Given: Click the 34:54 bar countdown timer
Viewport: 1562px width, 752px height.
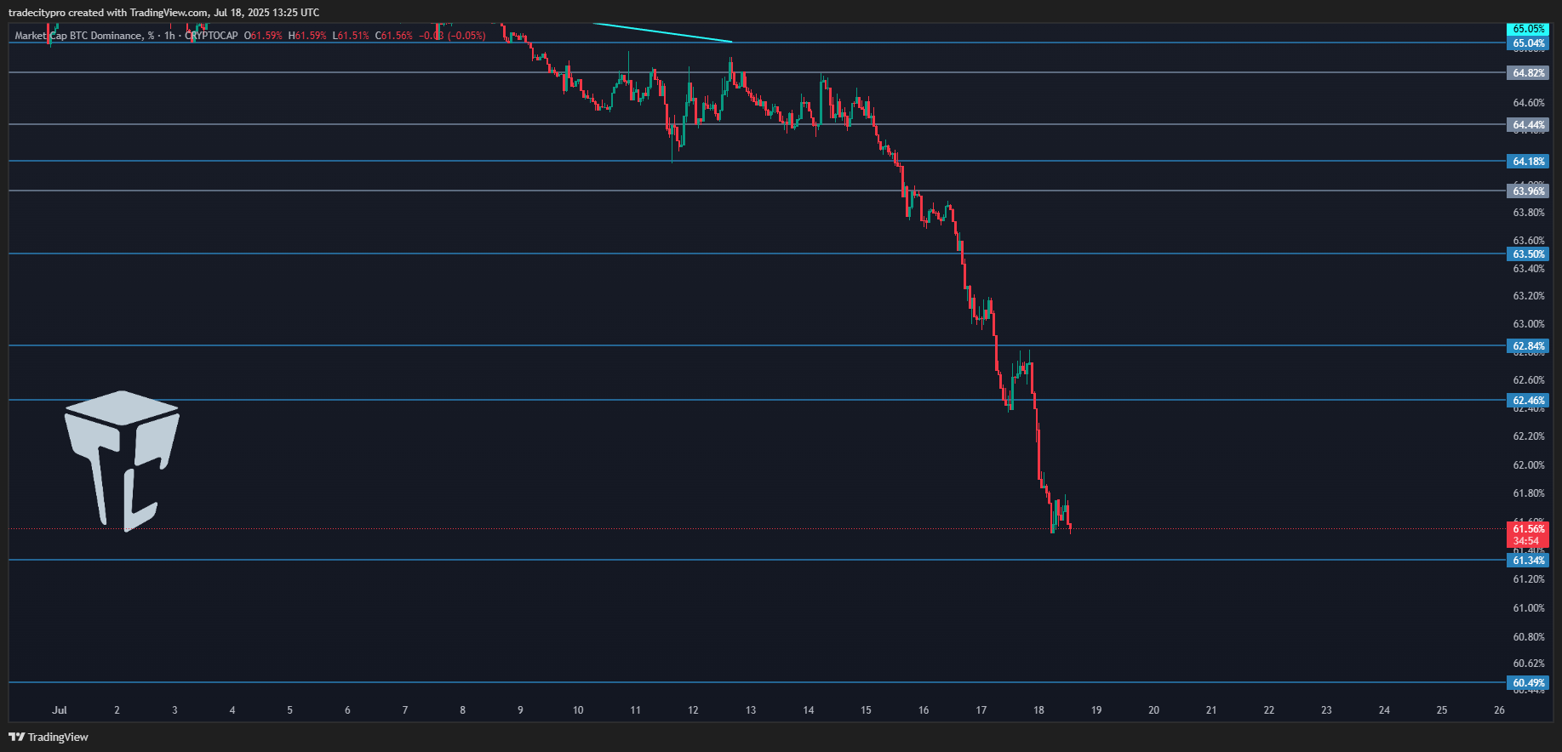Looking at the screenshot, I should (1525, 541).
